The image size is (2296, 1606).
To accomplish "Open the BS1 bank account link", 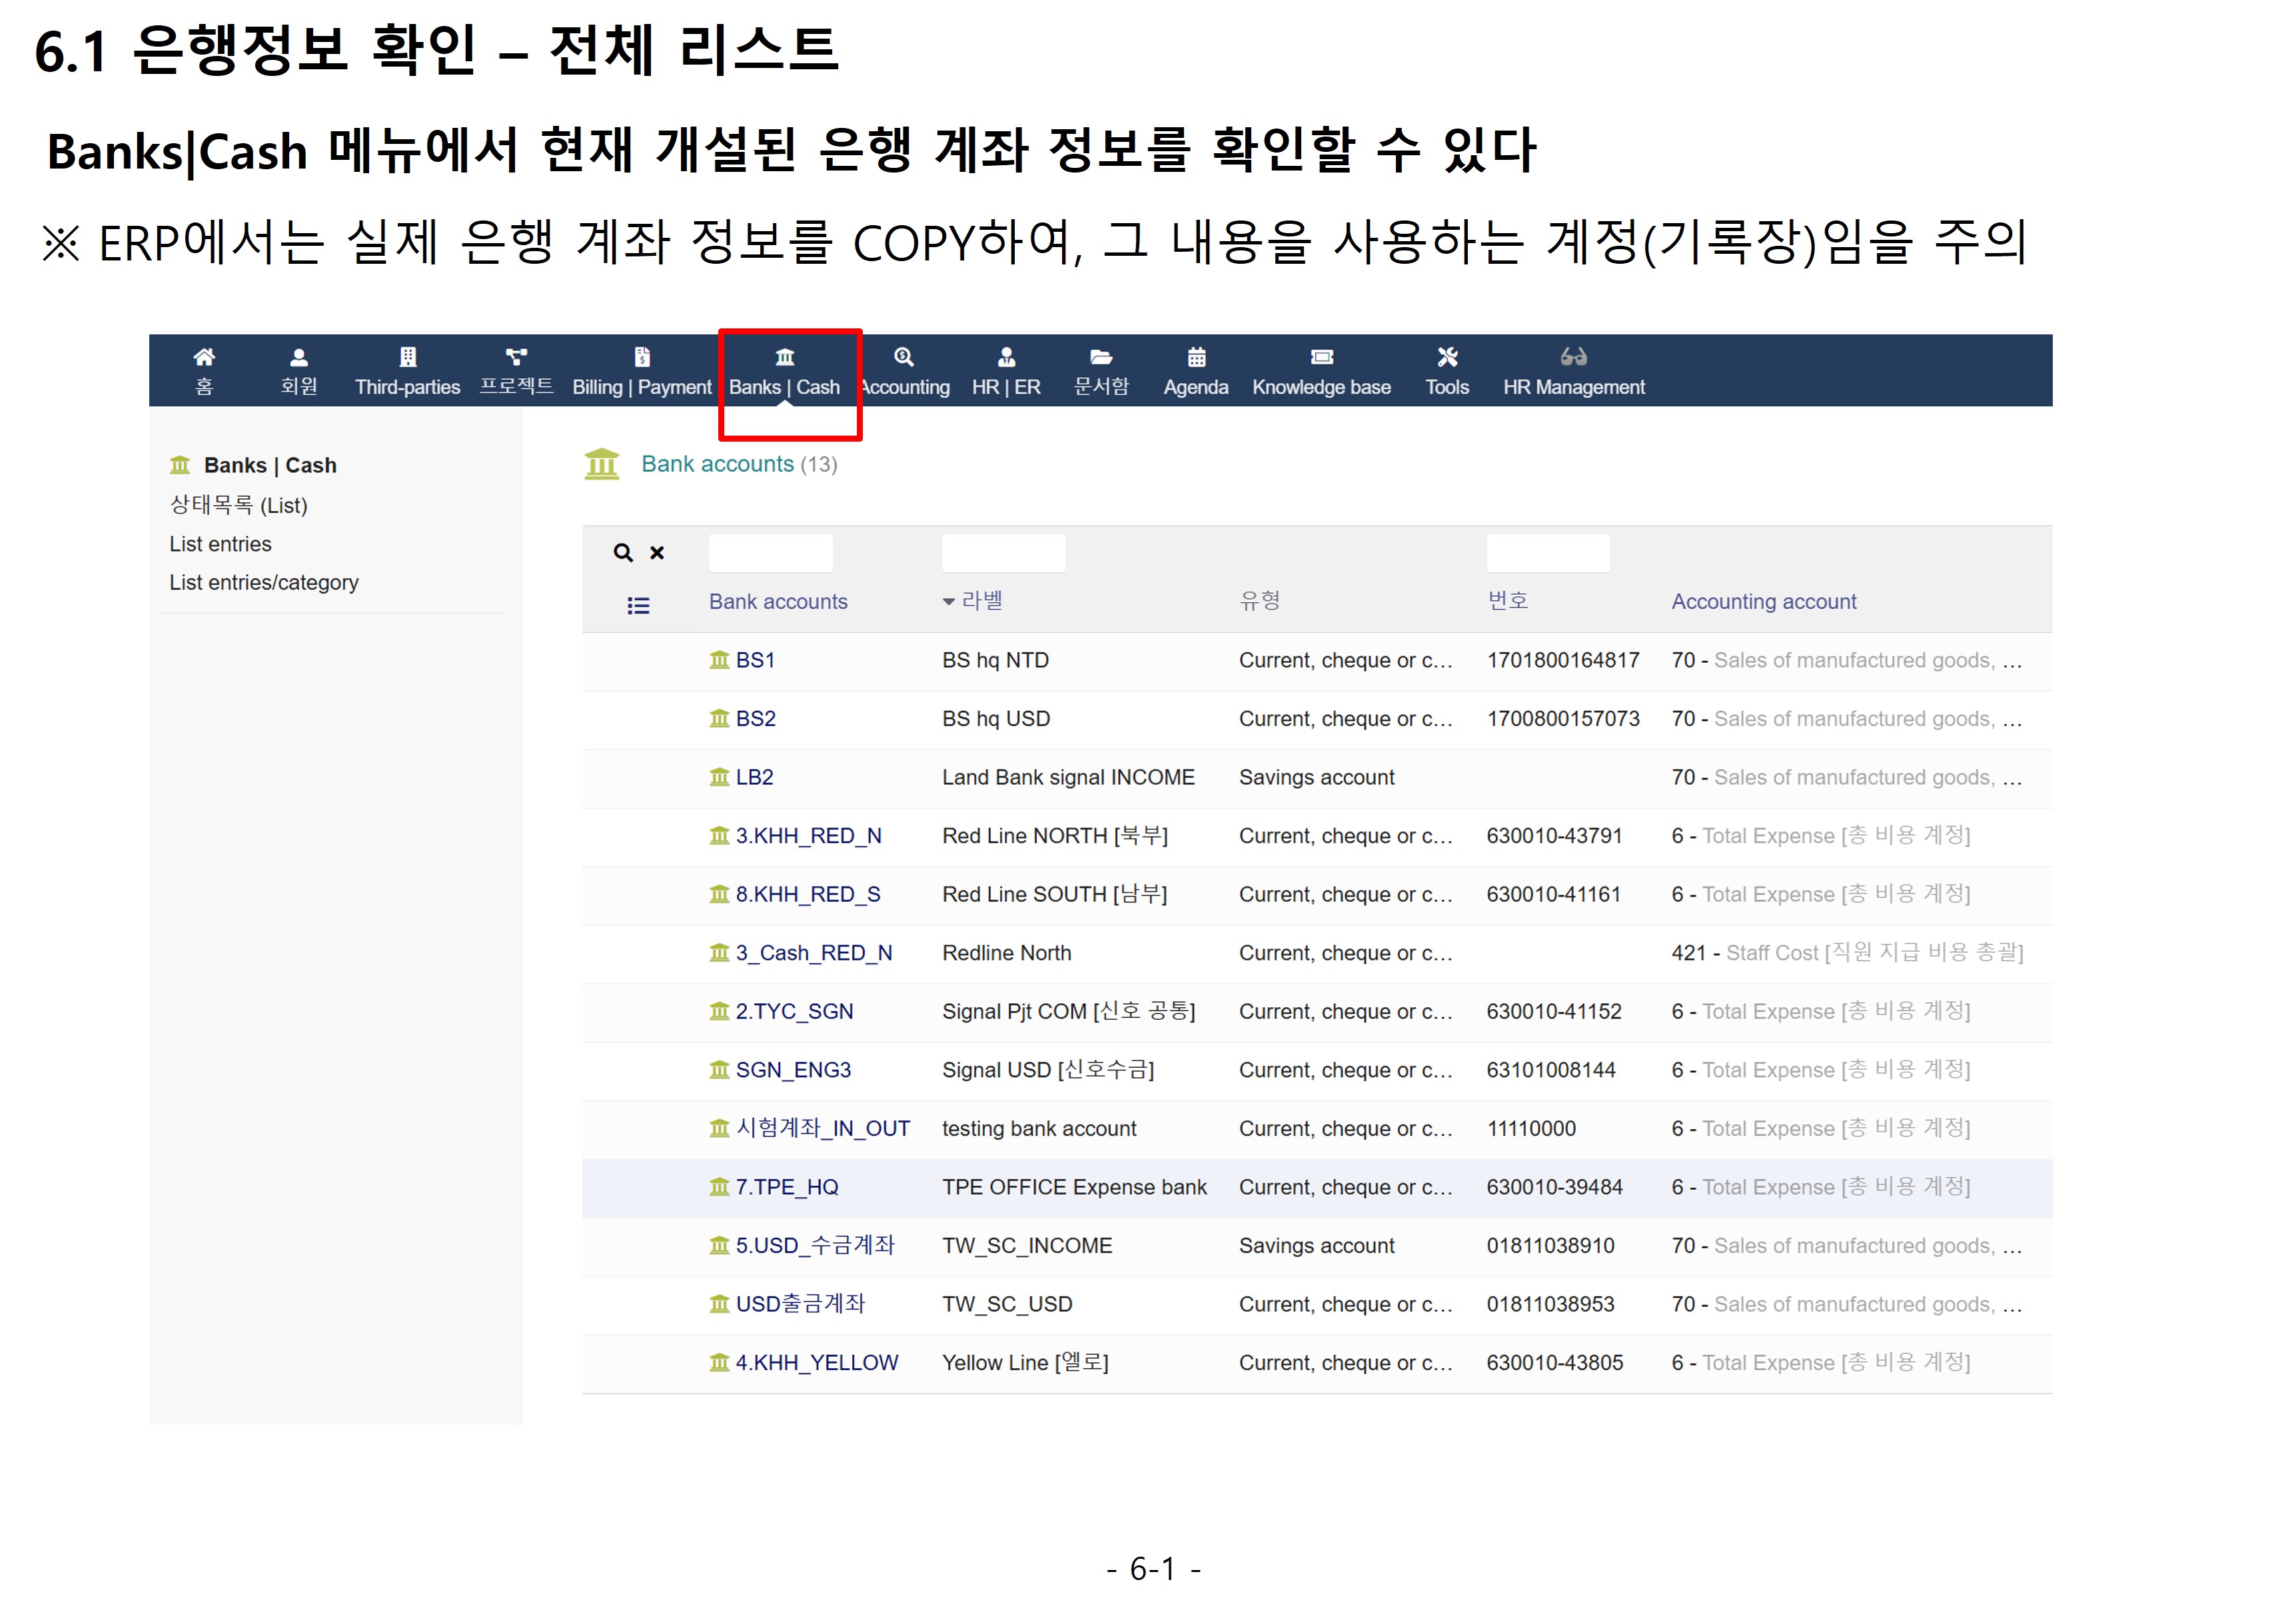I will 755,661.
